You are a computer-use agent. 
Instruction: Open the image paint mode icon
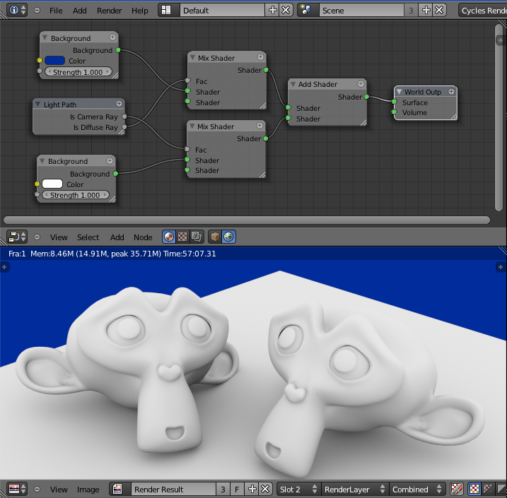(x=456, y=489)
